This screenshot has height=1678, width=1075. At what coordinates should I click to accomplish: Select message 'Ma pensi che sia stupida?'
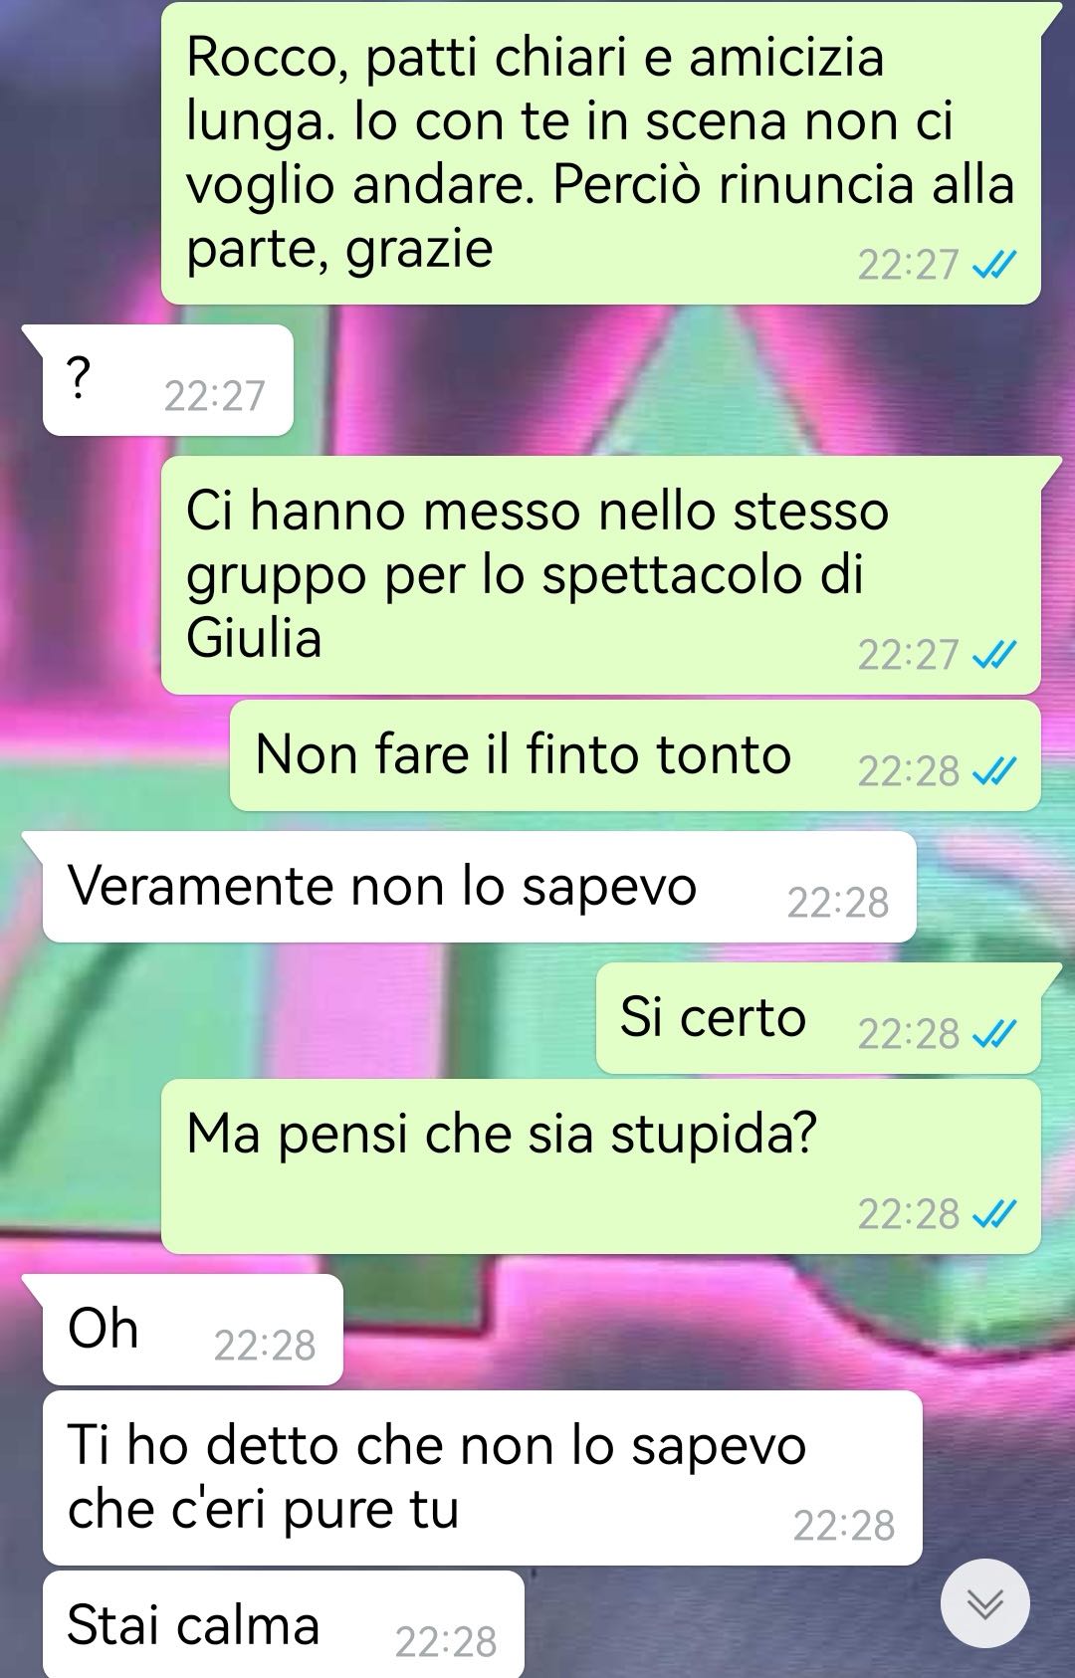click(600, 1166)
